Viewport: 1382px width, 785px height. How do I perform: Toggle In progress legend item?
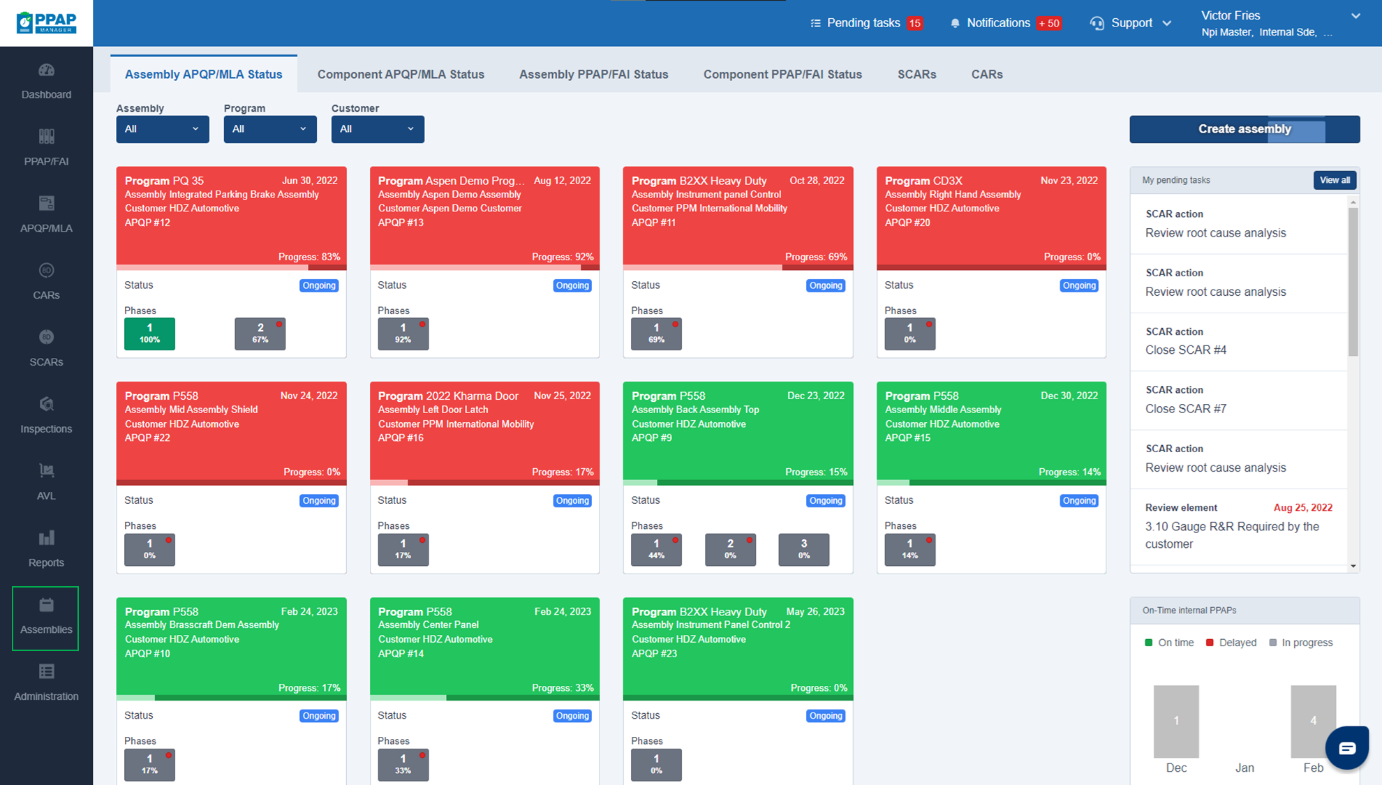[x=1300, y=643]
